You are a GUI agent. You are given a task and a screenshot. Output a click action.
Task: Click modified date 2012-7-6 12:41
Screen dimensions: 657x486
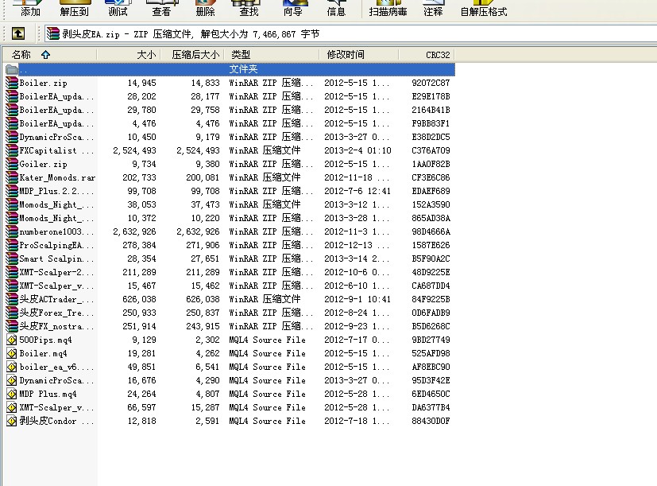[x=357, y=191]
